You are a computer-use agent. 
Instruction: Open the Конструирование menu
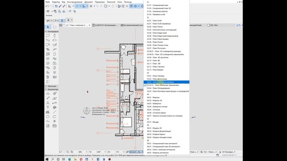pyautogui.click(x=75, y=2)
